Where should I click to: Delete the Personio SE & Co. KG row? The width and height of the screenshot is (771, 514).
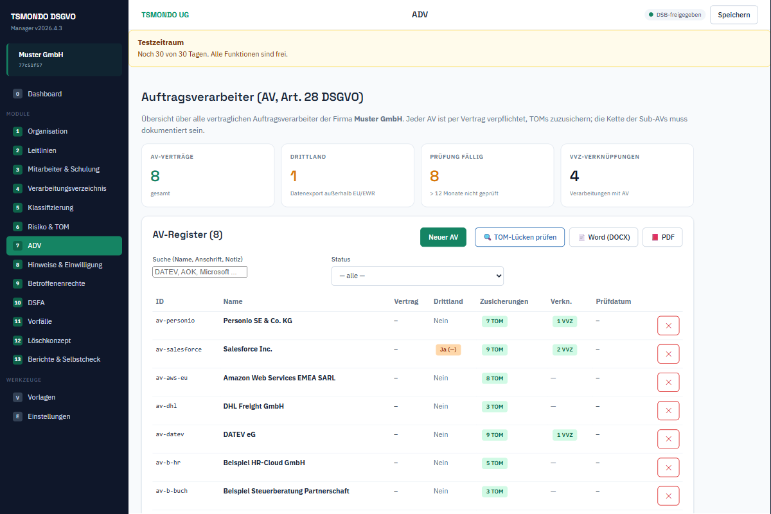(x=668, y=326)
